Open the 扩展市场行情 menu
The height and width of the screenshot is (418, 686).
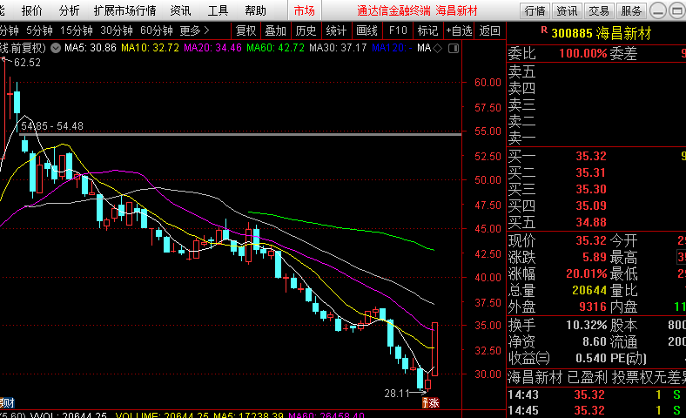(x=124, y=10)
